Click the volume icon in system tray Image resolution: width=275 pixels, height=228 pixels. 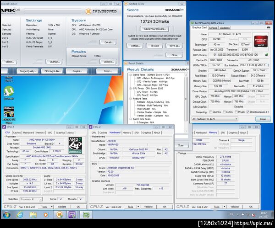click(253, 215)
